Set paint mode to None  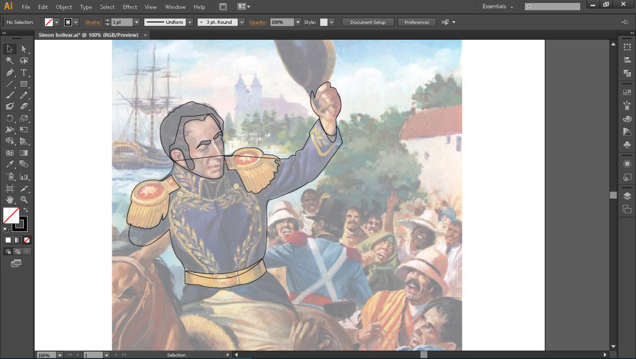click(x=27, y=240)
